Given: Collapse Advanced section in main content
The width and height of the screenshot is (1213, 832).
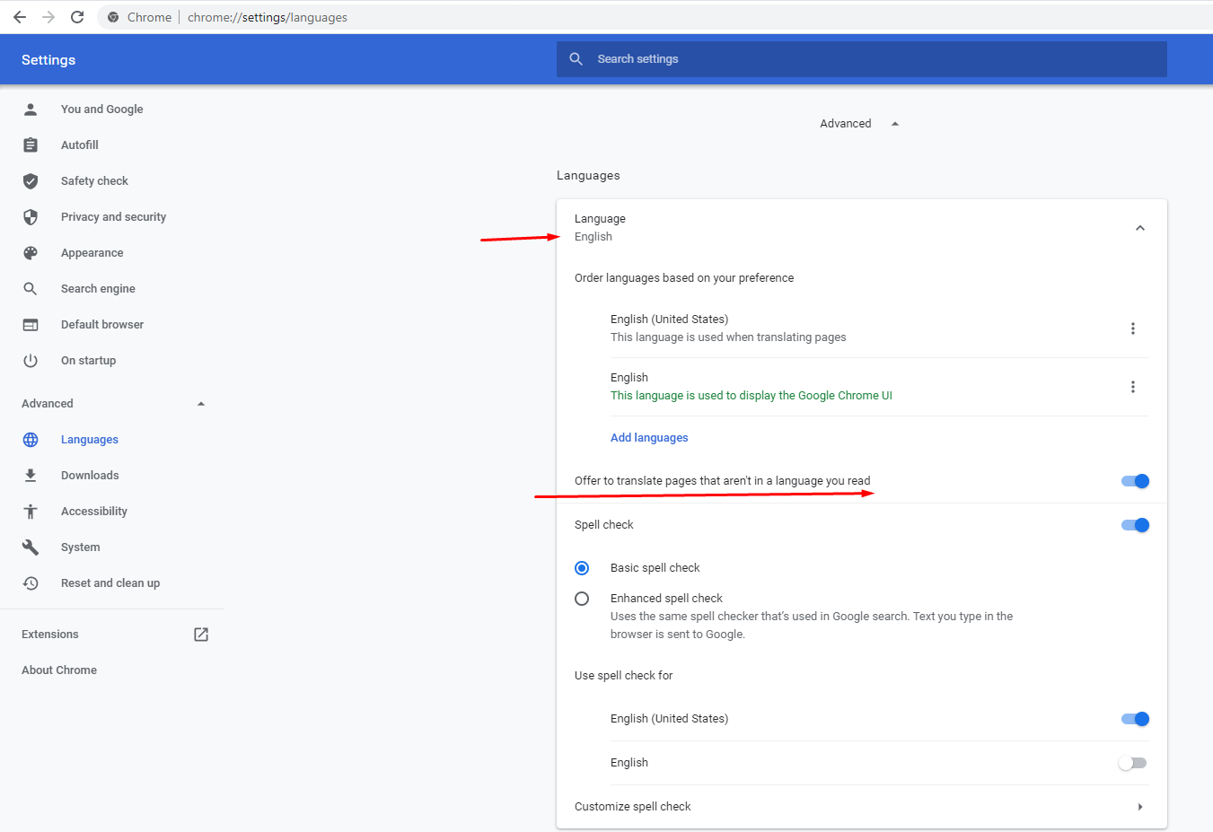Looking at the screenshot, I should pyautogui.click(x=895, y=124).
